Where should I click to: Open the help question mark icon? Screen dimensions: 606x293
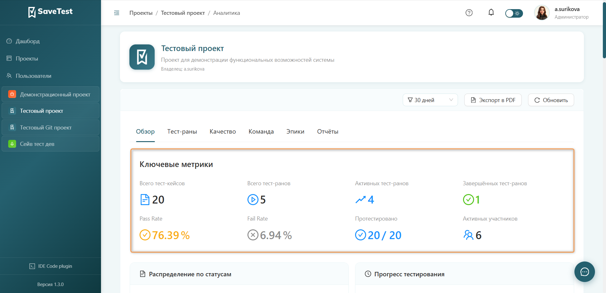469,13
